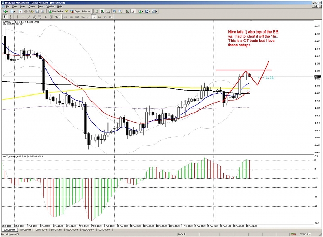Open the Charts menu
The width and height of the screenshot is (323, 237).
(x=32, y=6)
